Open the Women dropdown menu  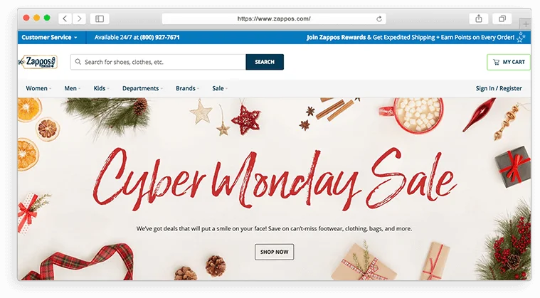coord(38,88)
